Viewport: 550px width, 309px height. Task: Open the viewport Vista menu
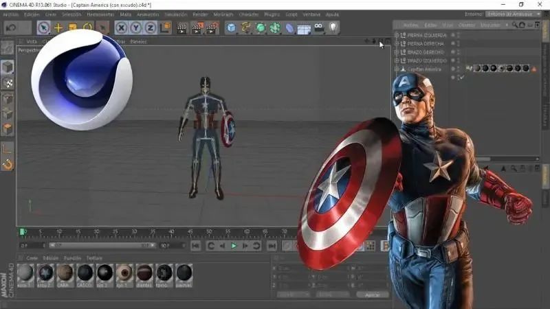pos(32,41)
